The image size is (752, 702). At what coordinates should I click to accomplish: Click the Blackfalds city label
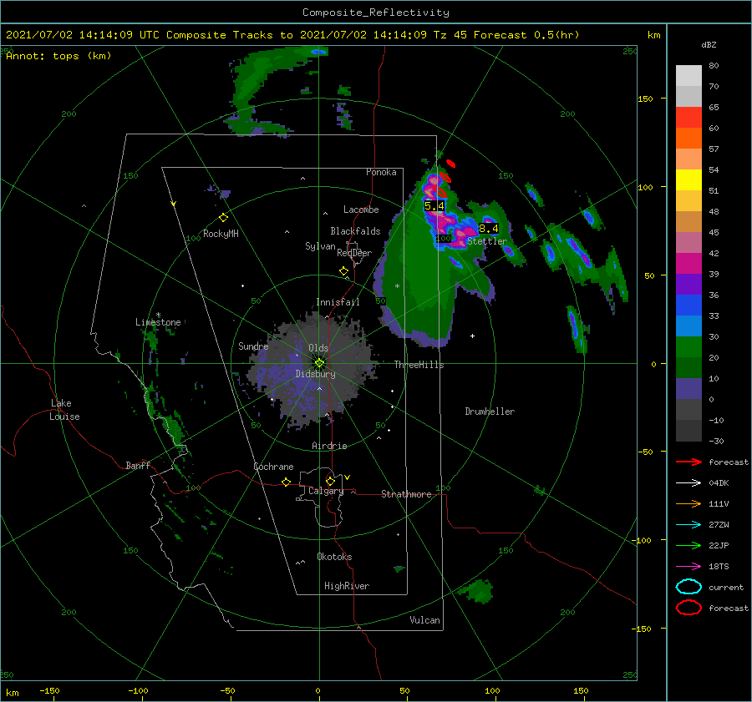click(355, 231)
